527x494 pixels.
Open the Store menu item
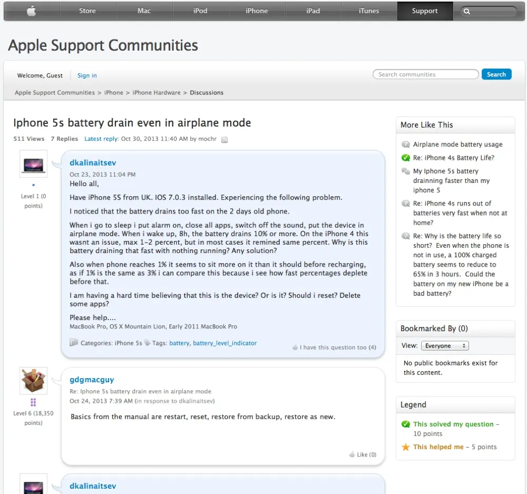click(x=87, y=11)
